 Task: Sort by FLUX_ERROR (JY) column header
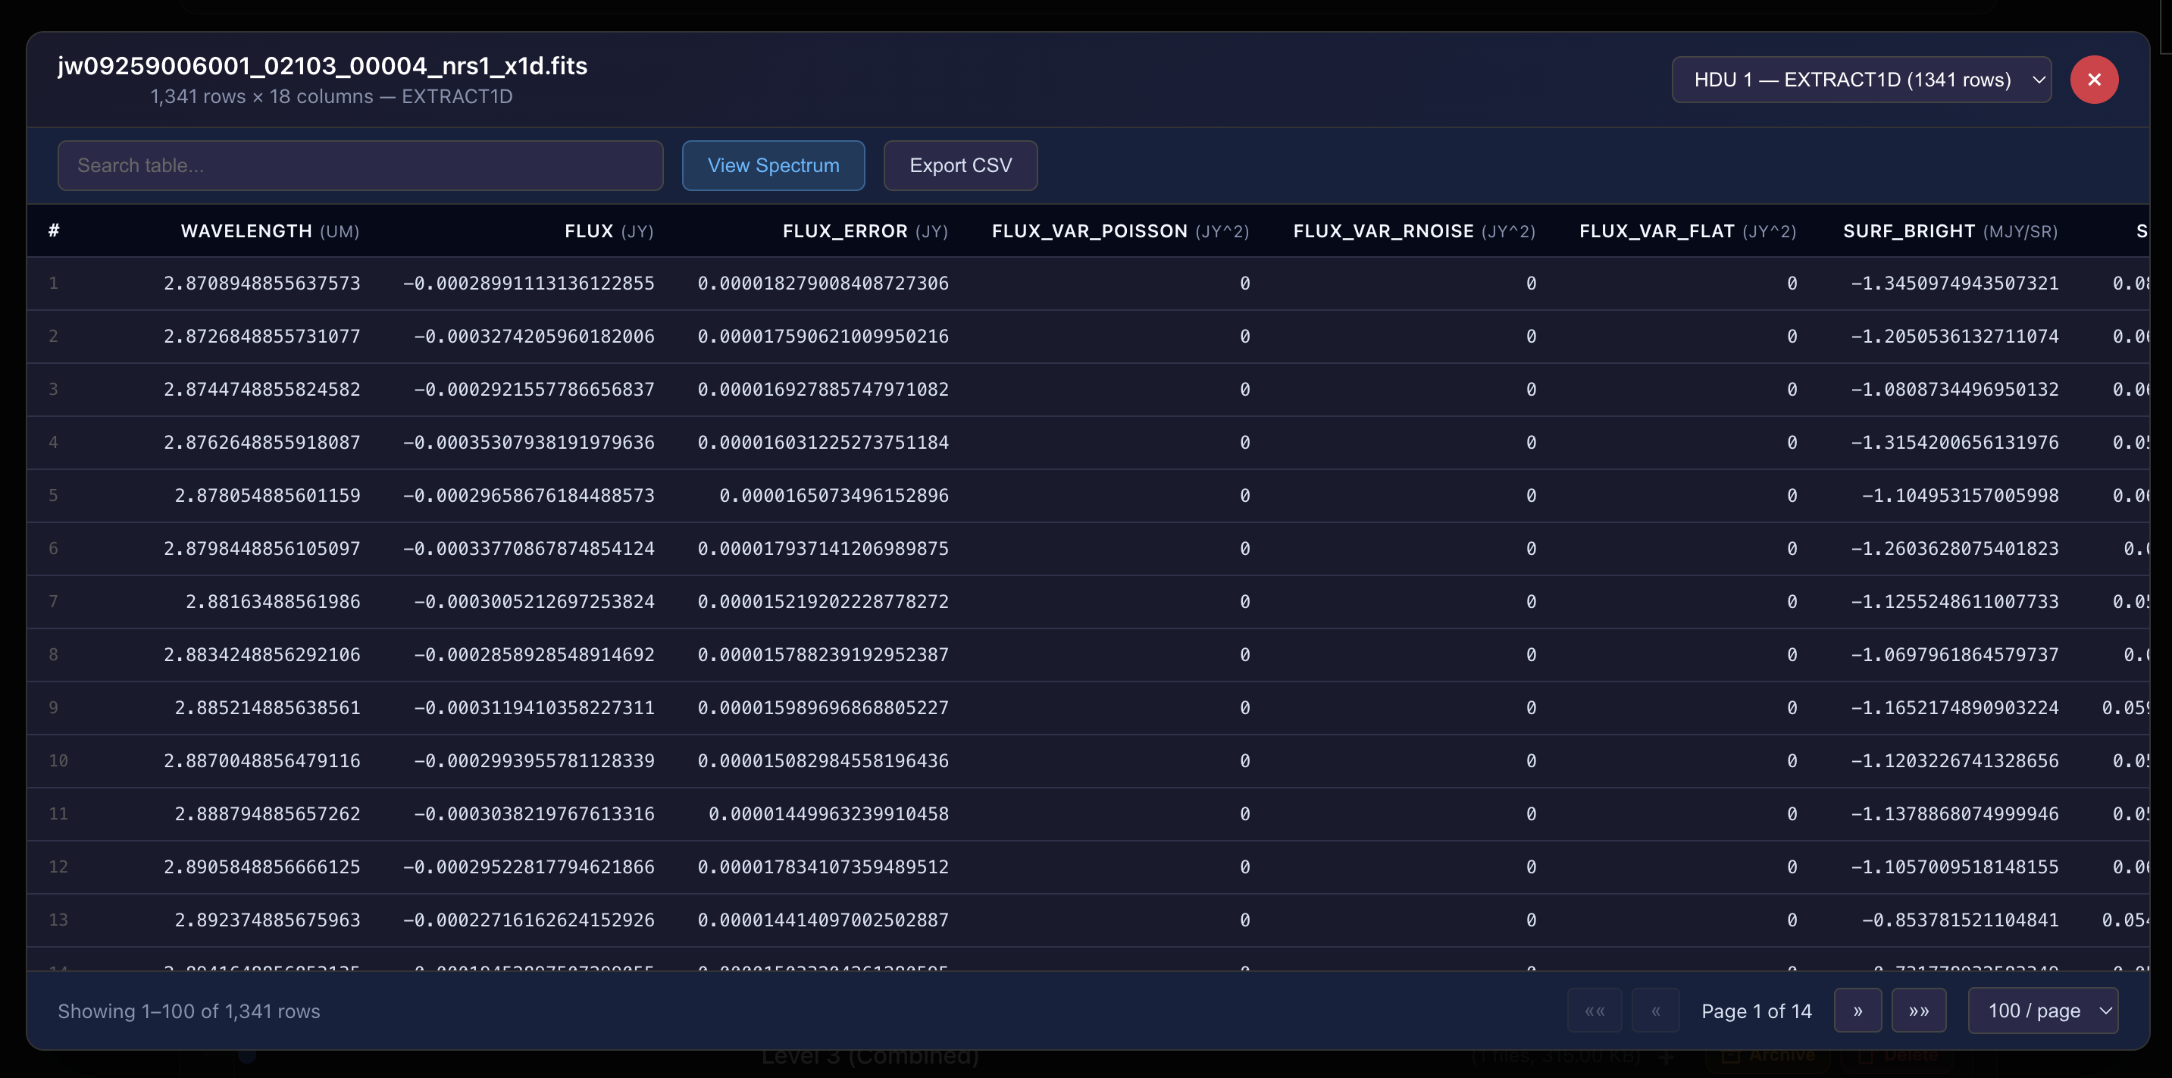click(865, 231)
